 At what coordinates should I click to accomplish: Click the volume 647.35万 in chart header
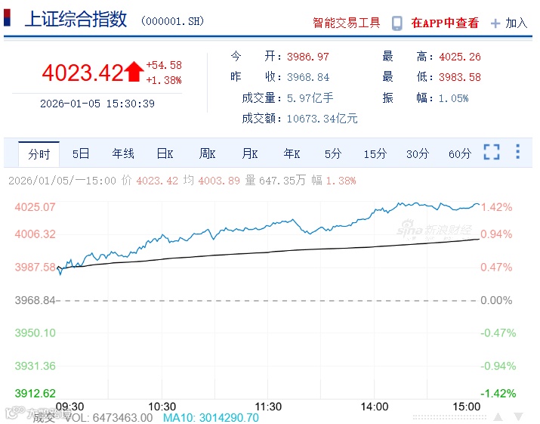[282, 181]
